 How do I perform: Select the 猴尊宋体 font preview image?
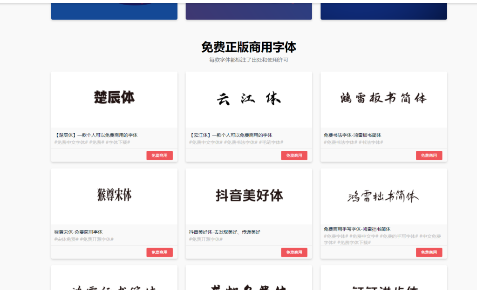tap(114, 196)
